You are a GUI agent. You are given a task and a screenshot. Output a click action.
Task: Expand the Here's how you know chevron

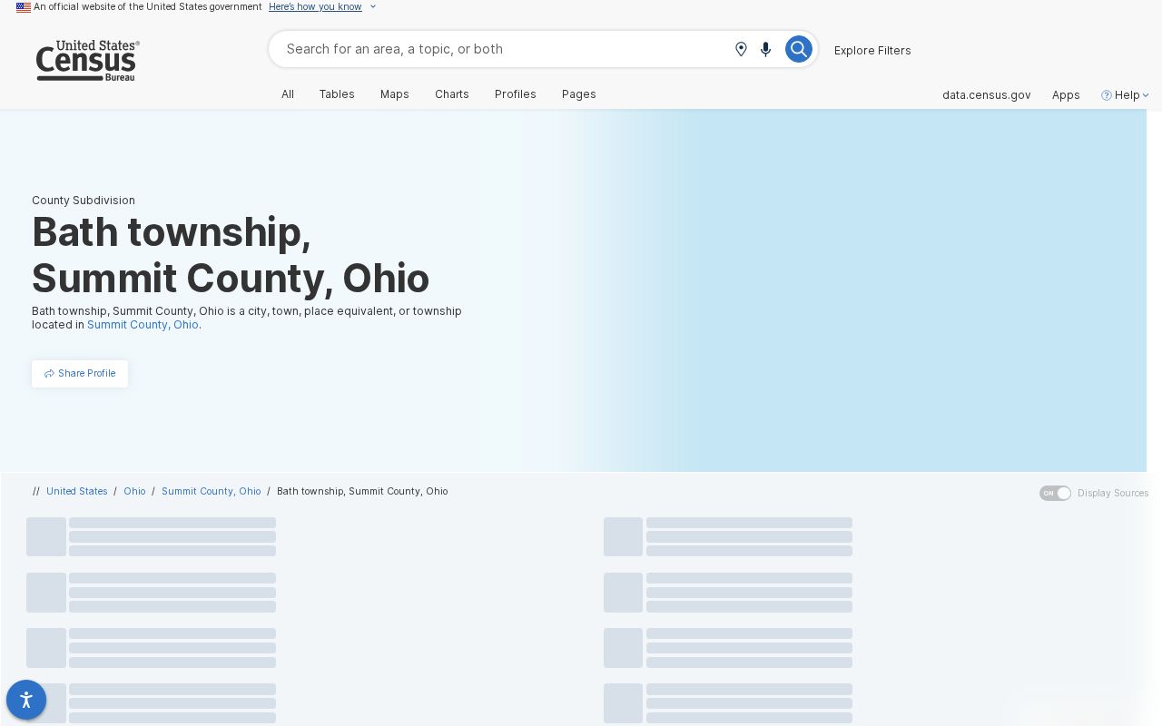pyautogui.click(x=372, y=7)
